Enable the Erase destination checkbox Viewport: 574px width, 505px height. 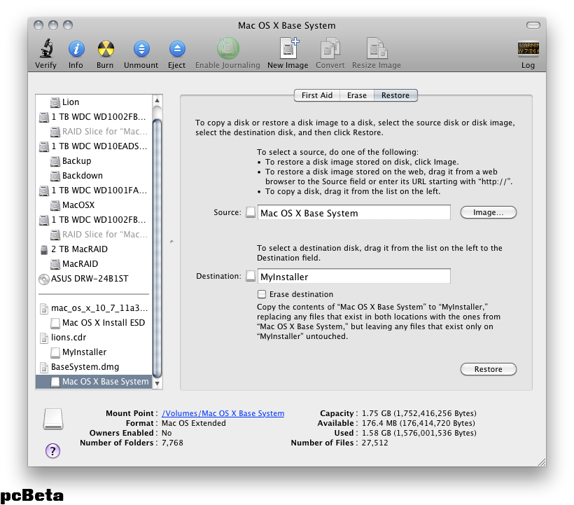[262, 294]
